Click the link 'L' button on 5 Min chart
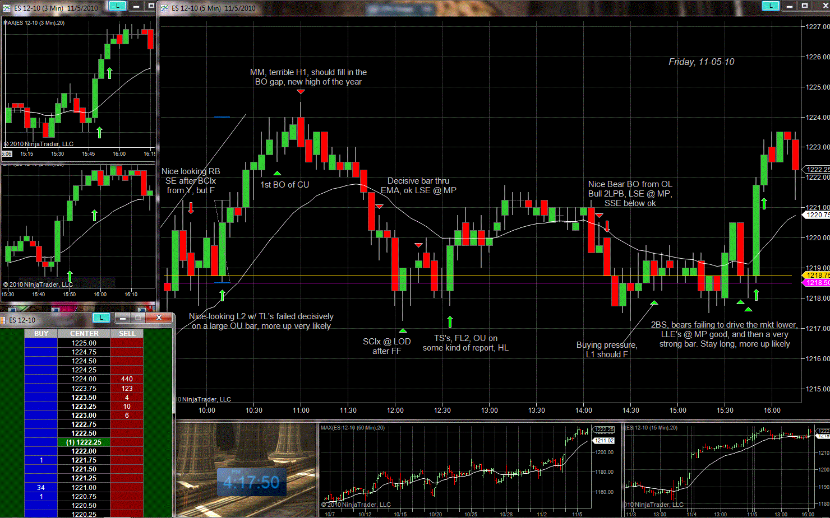This screenshot has height=518, width=830. coord(771,6)
